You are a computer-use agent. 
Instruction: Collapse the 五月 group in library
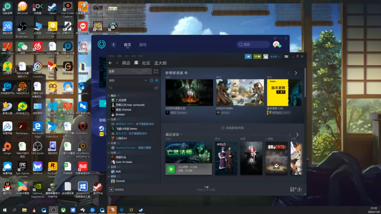coord(109,167)
